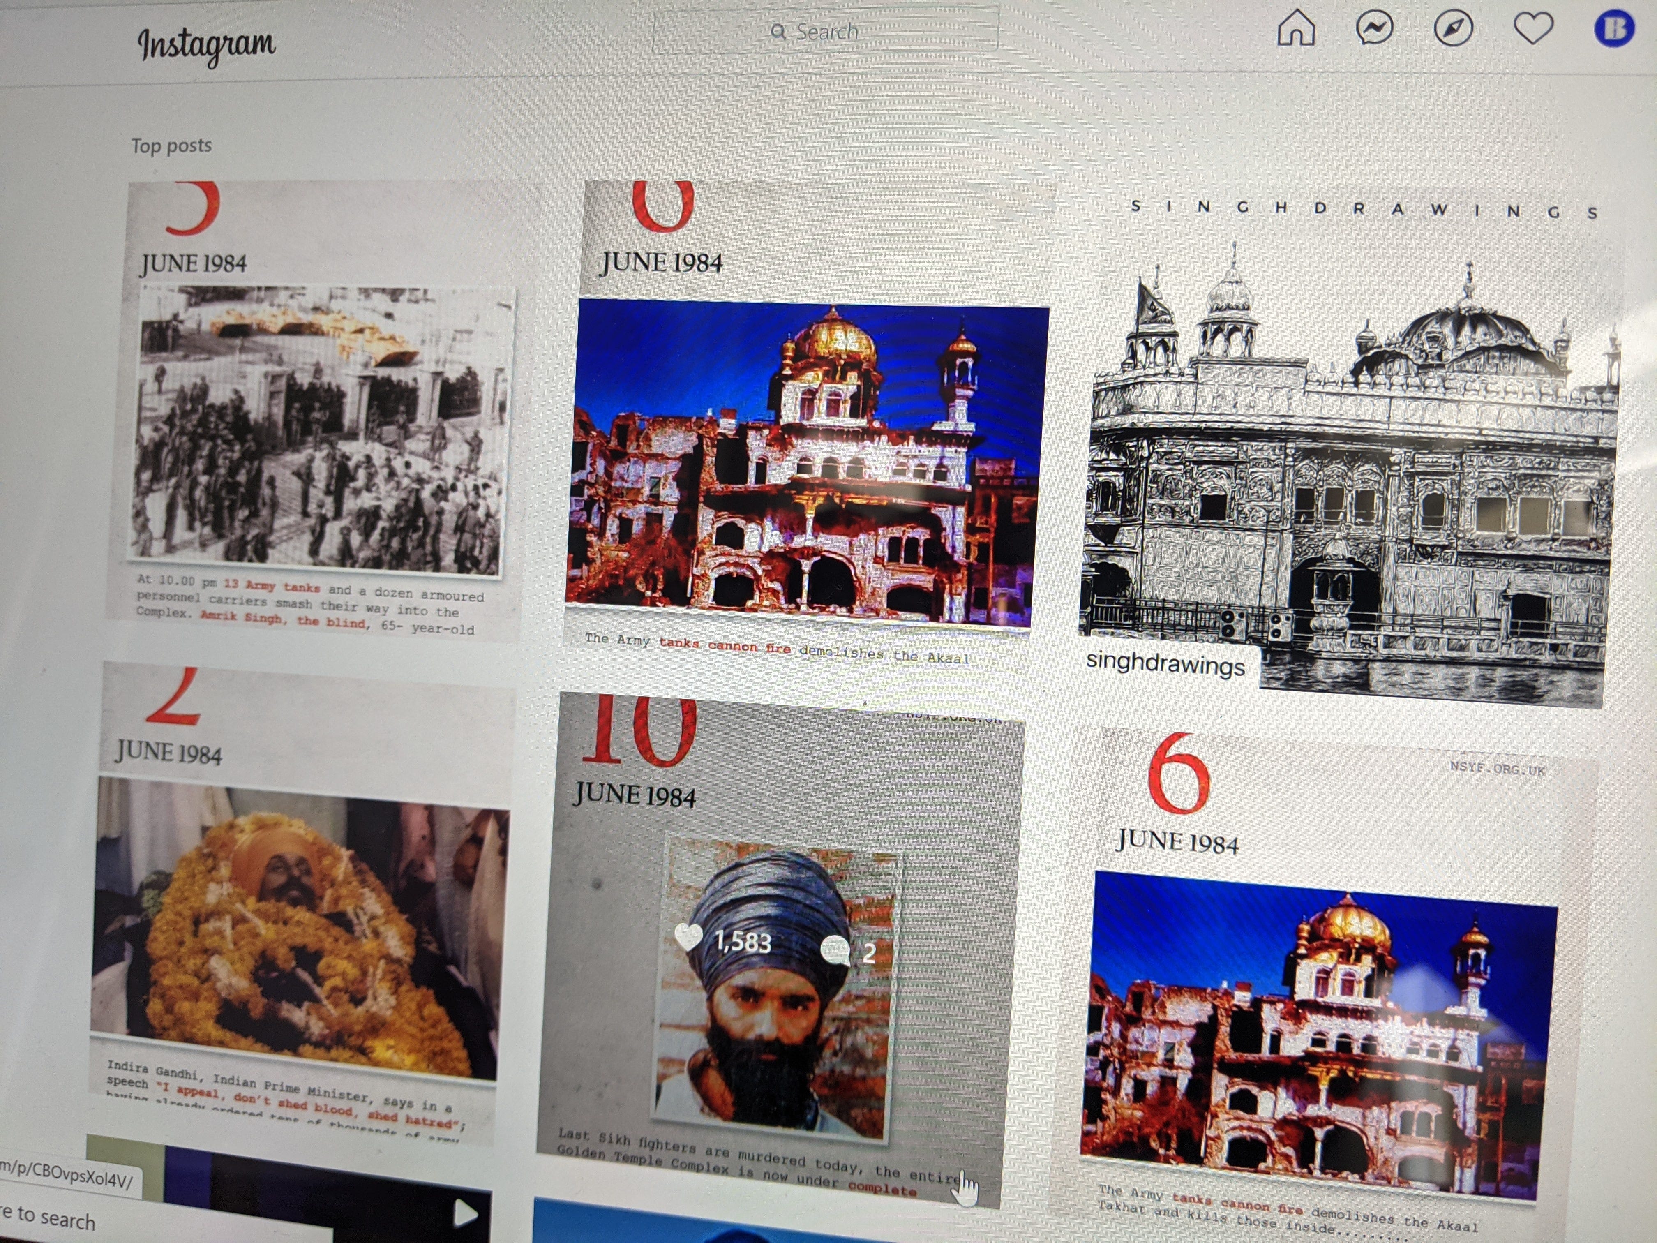Viewport: 1657px width, 1243px height.
Task: Play the video thumbnail at bottom left
Action: point(464,1214)
